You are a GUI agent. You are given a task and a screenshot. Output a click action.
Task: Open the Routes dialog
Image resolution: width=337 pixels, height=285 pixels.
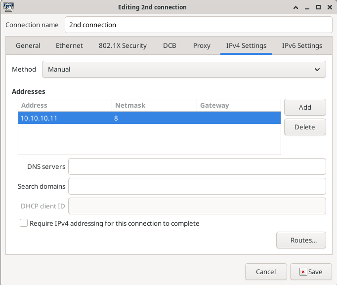[301, 240]
